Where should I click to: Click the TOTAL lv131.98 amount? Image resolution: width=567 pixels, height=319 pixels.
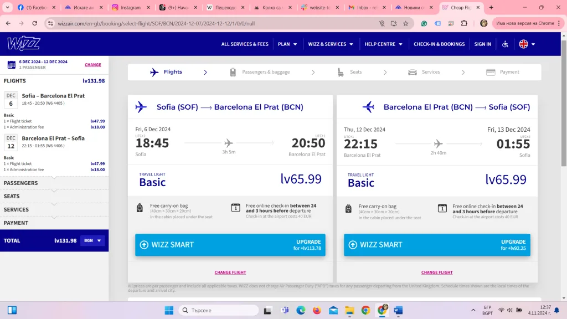pyautogui.click(x=65, y=240)
